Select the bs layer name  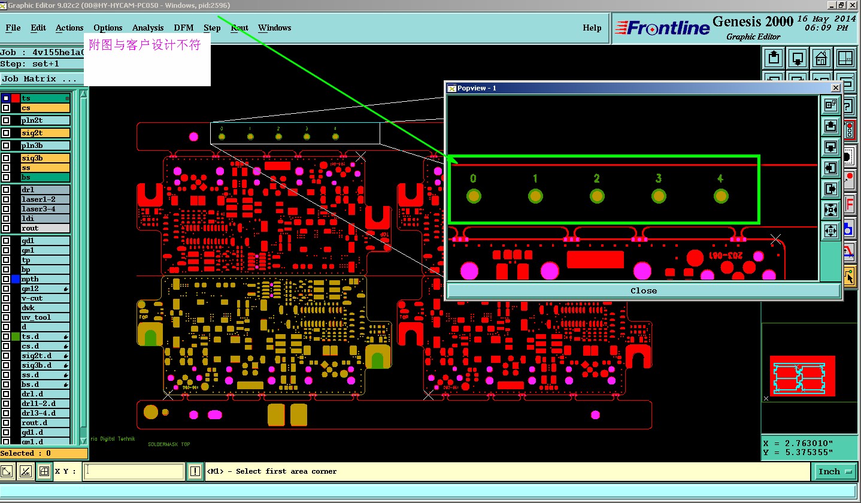[x=46, y=177]
